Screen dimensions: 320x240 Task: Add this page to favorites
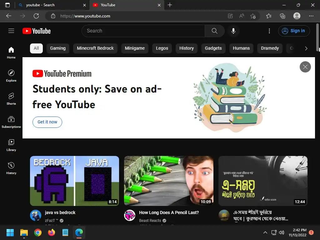click(x=253, y=16)
